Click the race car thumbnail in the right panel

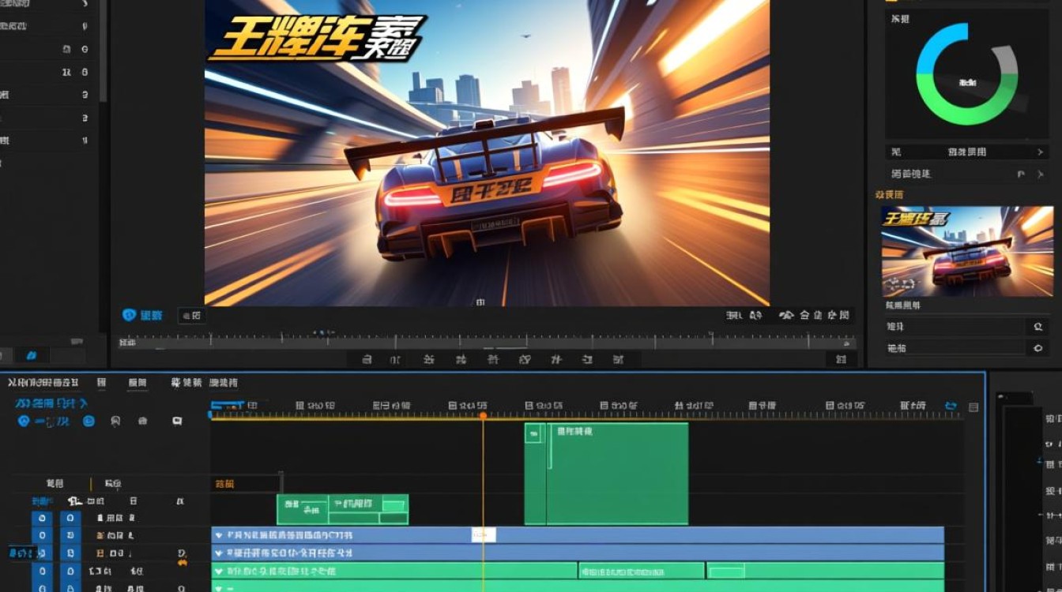point(967,252)
